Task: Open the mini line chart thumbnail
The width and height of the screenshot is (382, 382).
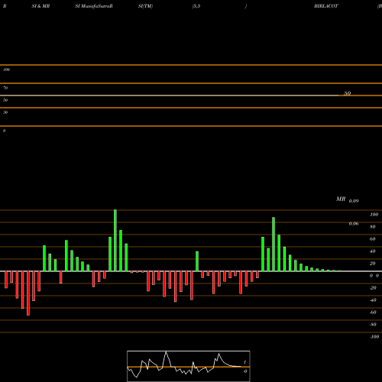Action: pyautogui.click(x=189, y=366)
